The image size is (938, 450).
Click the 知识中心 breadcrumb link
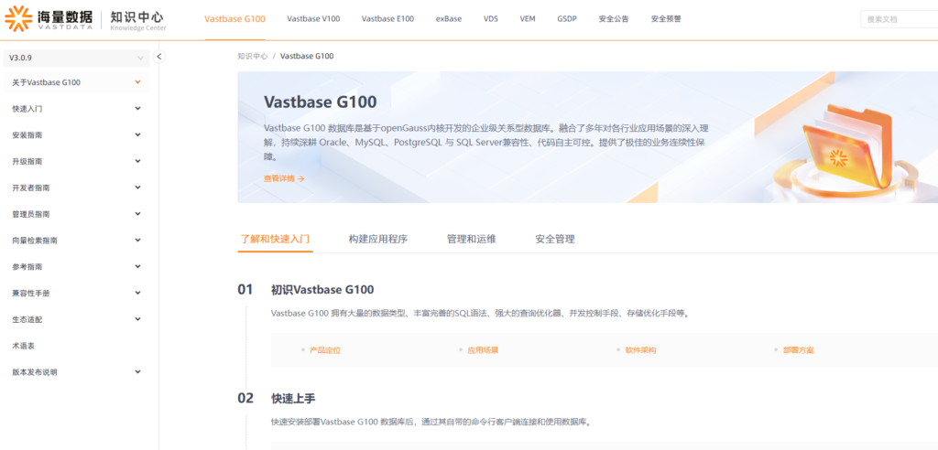[x=253, y=56]
